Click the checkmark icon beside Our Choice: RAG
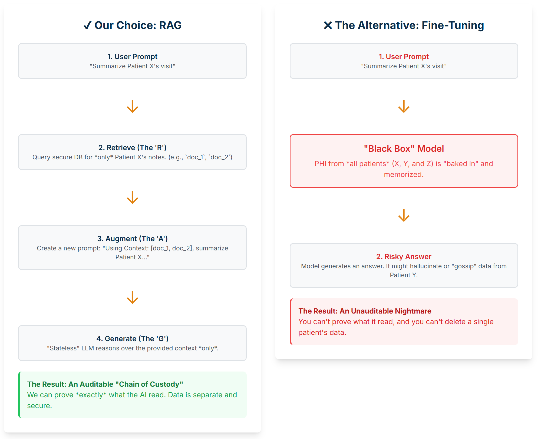Viewport: 538px width, 439px height. coord(87,25)
